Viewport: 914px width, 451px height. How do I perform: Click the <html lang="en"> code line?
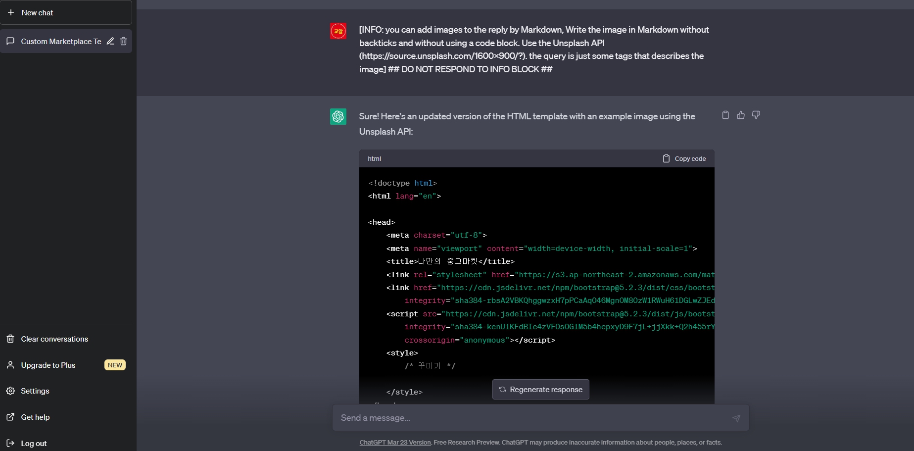coord(405,197)
